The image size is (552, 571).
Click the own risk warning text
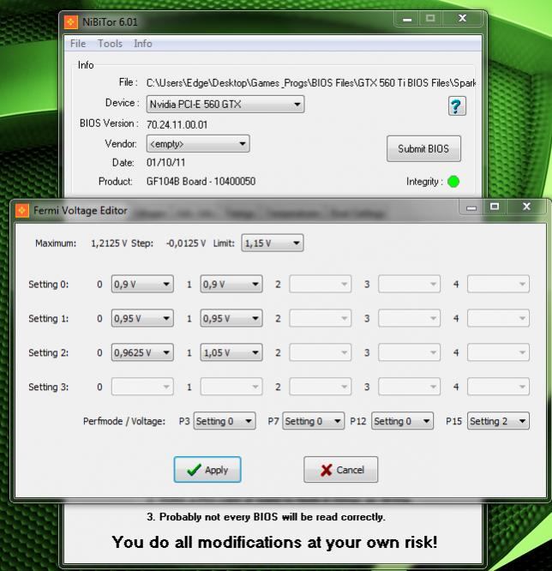[x=274, y=542]
